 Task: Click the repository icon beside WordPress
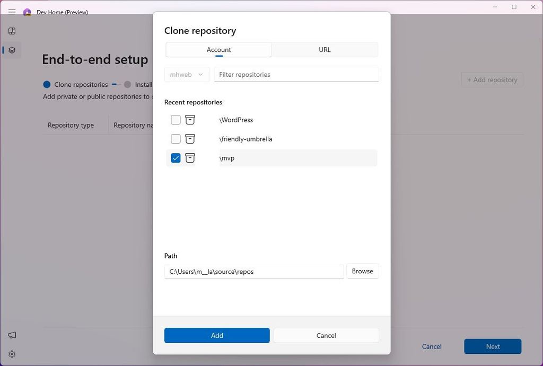pos(190,120)
